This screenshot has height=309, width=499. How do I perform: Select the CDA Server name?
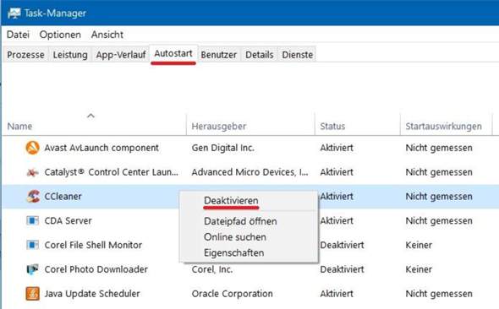coord(69,220)
